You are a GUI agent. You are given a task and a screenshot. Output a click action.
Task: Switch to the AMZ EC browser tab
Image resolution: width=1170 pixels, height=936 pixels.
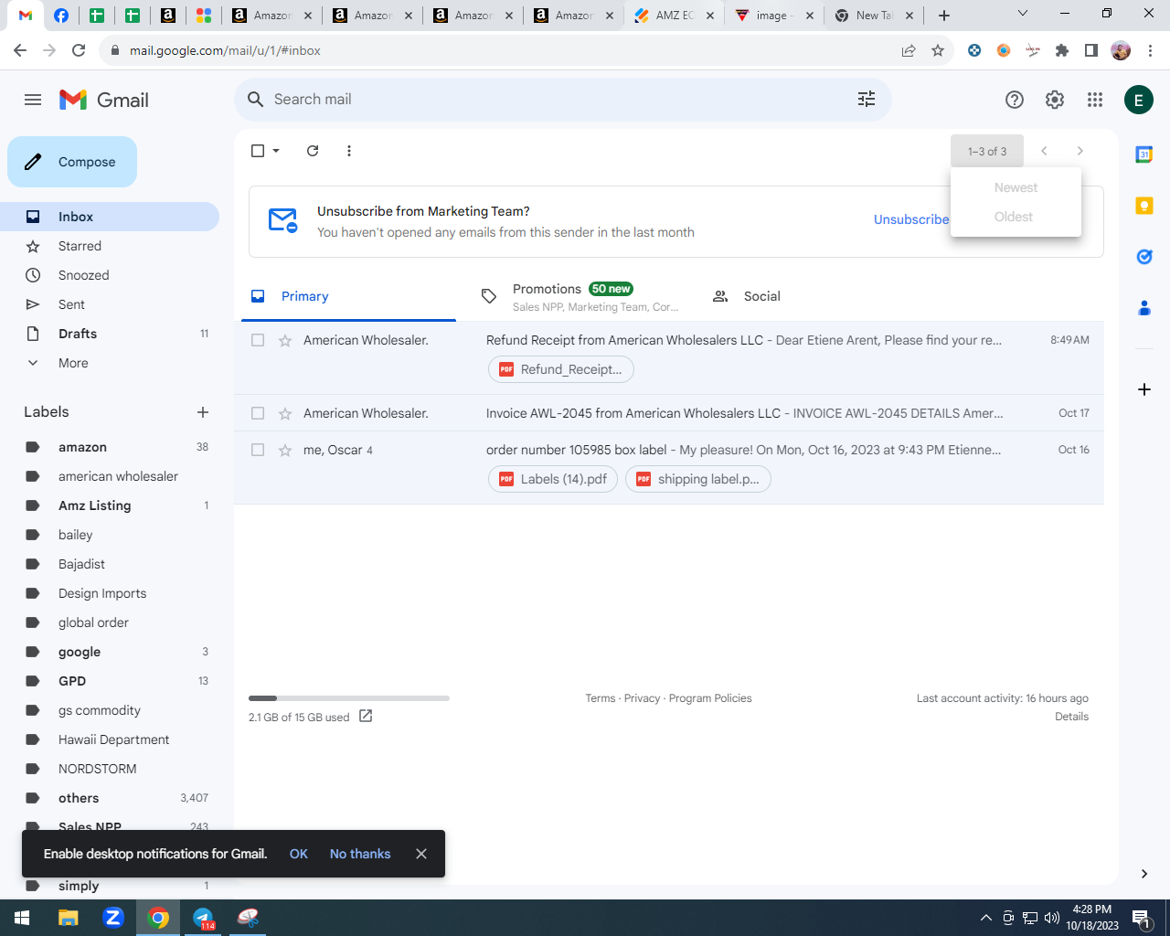[x=675, y=16]
